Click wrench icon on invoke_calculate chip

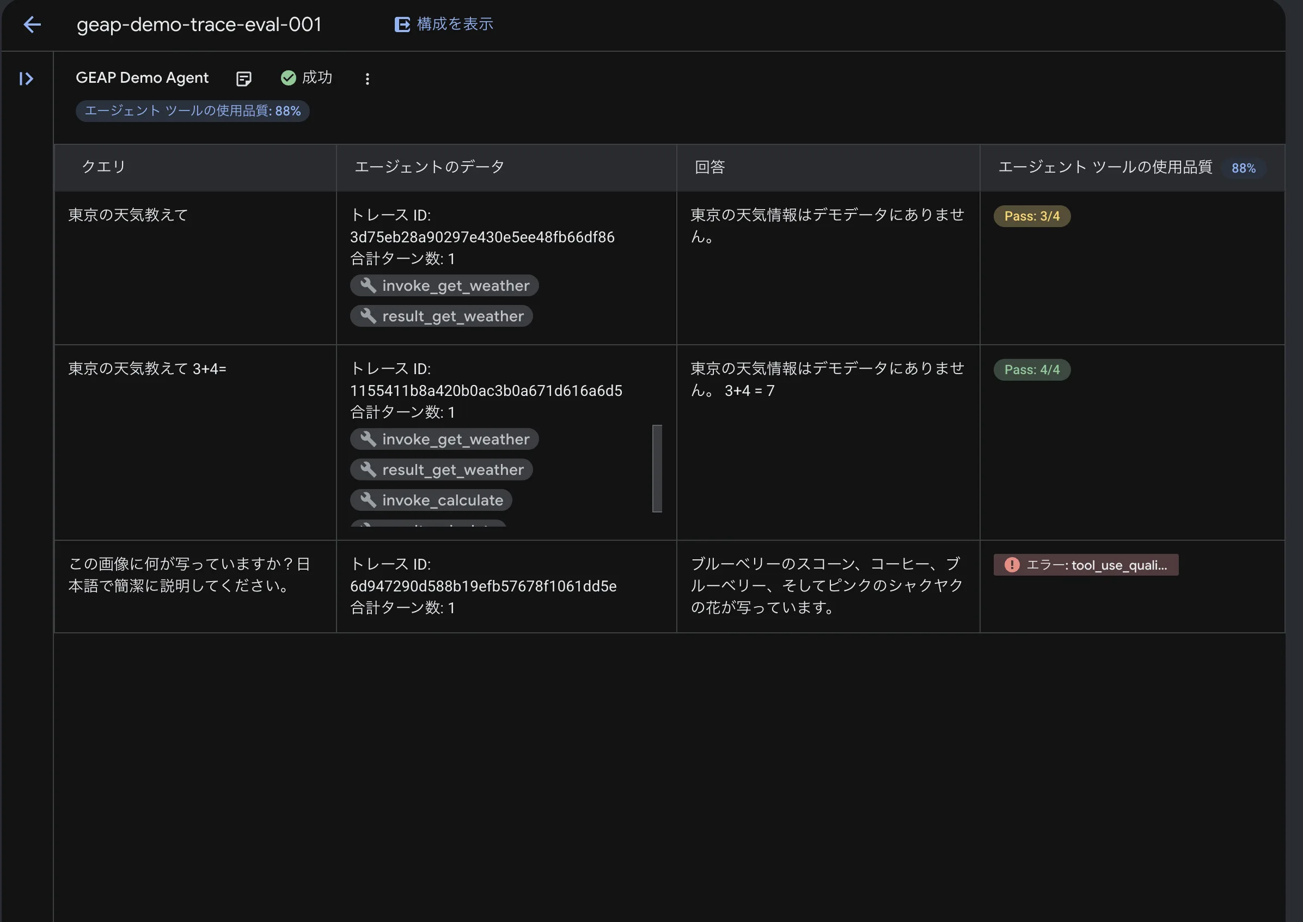coord(368,499)
